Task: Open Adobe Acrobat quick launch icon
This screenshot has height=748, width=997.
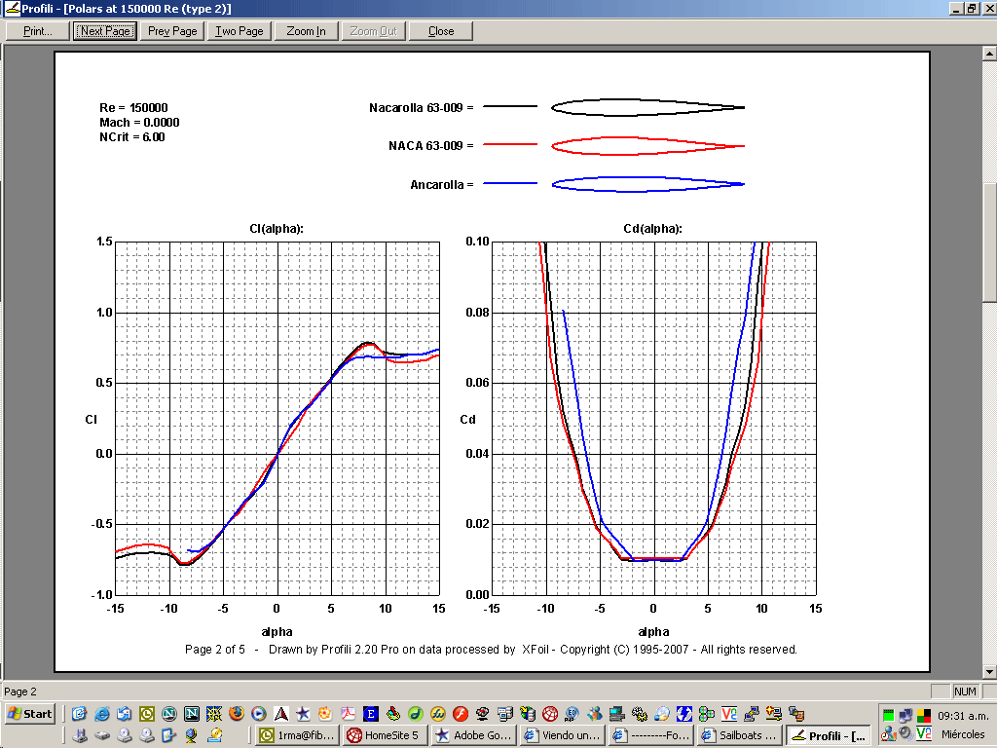Action: (x=349, y=714)
